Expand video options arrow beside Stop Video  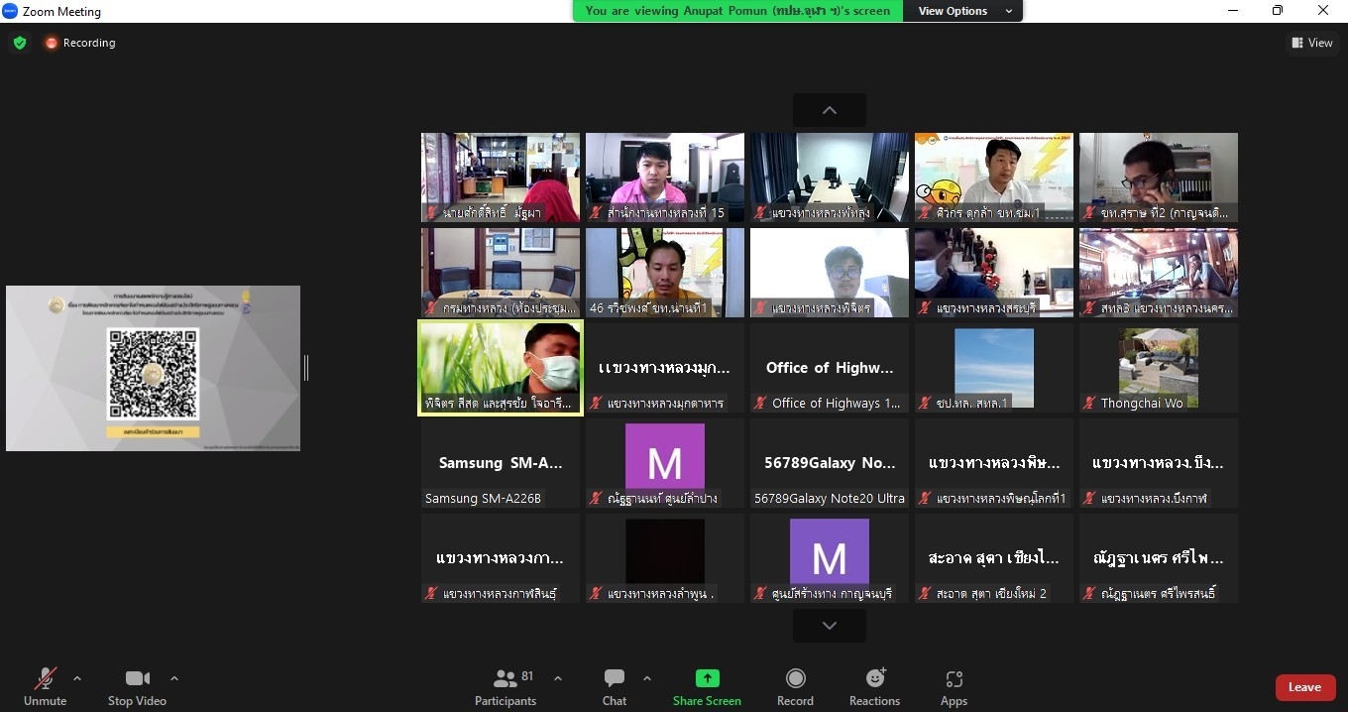(x=174, y=679)
